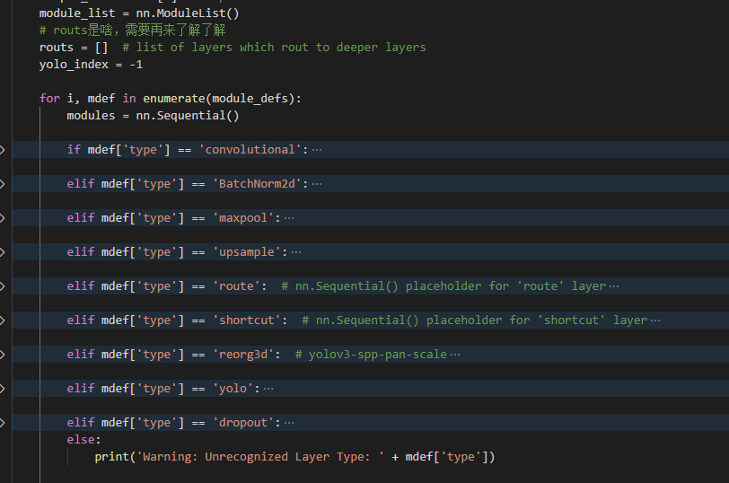Click ellipsis after 'yolo' line
729x483 pixels.
[268, 389]
